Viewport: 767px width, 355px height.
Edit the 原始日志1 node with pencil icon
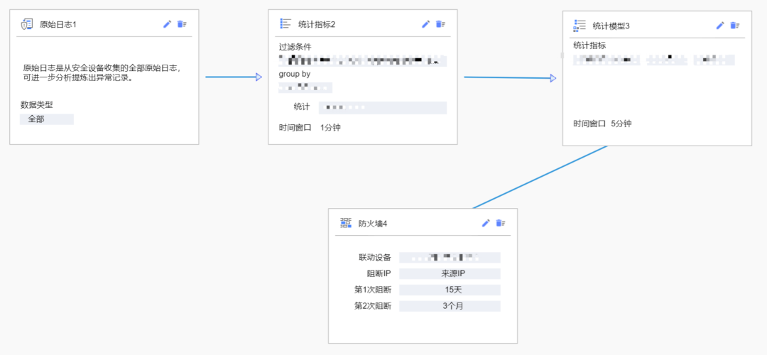(167, 24)
